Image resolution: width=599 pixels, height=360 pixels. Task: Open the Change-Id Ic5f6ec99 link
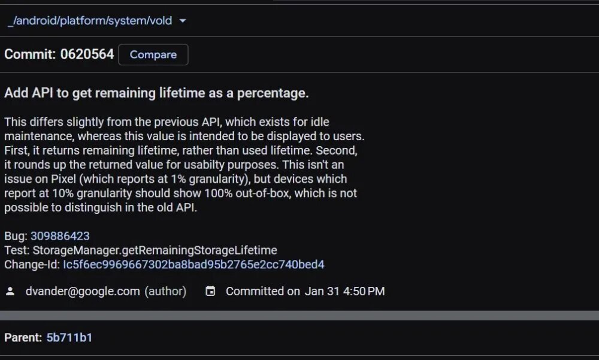click(x=193, y=264)
